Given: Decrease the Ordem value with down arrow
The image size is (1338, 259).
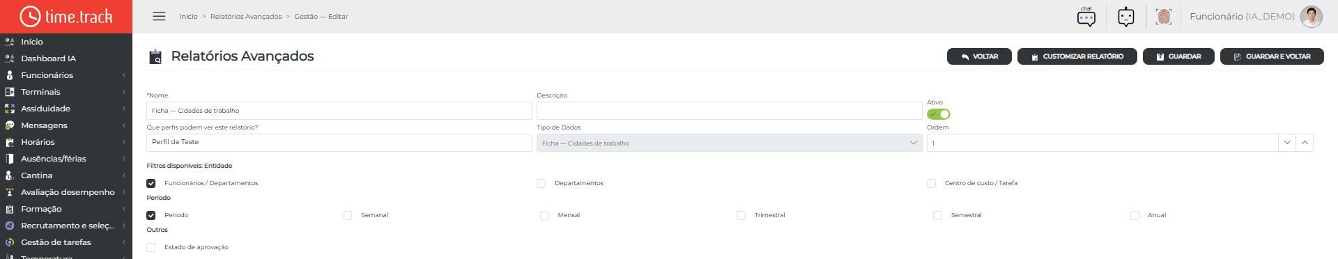Looking at the screenshot, I should click(1287, 143).
